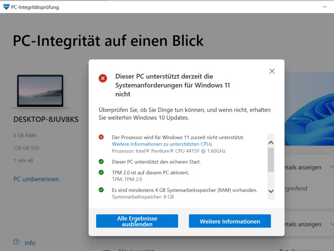Select the PC umbenennen link

point(36,179)
